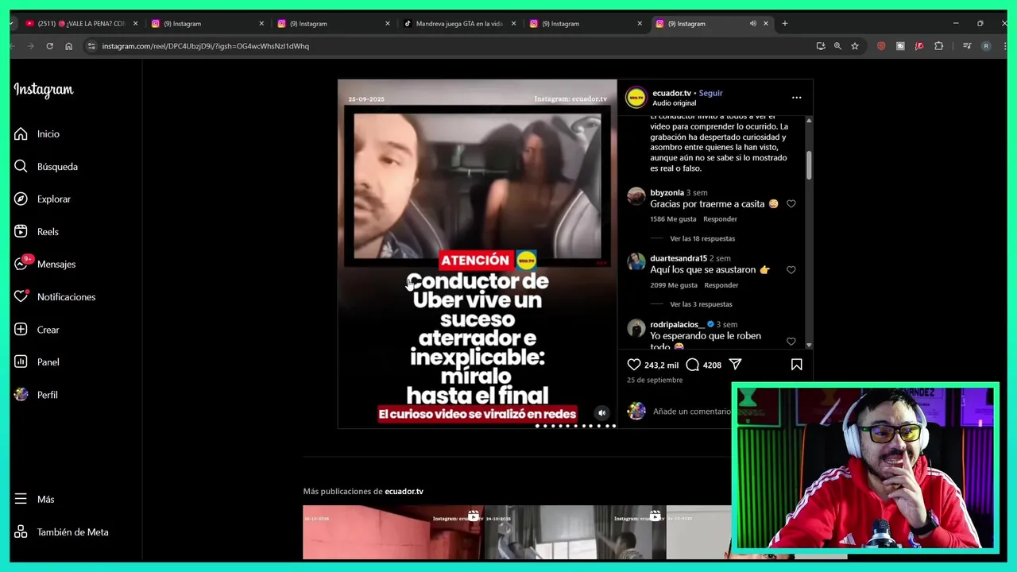The height and width of the screenshot is (572, 1017).
Task: Follow ecuador.tv with Seguir
Action: [x=710, y=93]
